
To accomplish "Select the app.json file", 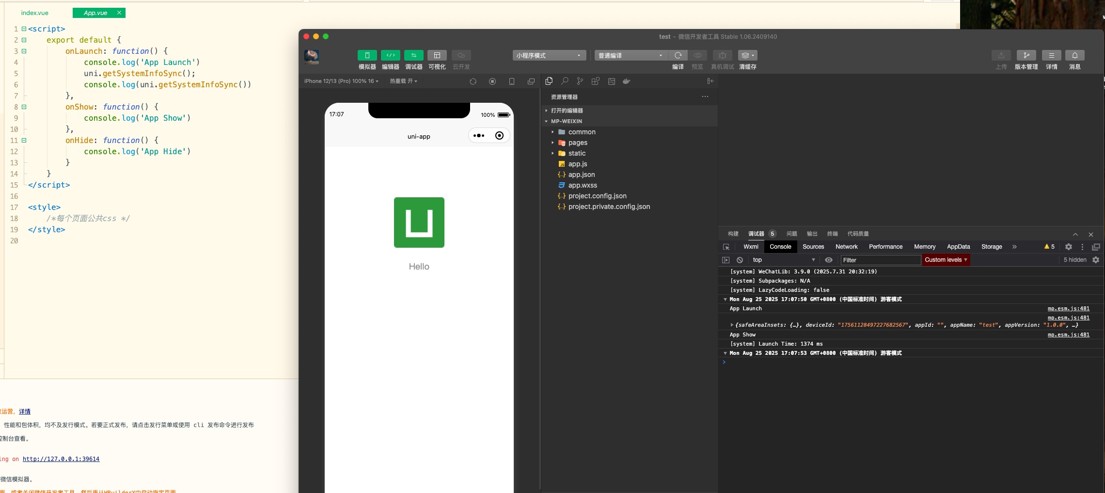I will (x=581, y=175).
